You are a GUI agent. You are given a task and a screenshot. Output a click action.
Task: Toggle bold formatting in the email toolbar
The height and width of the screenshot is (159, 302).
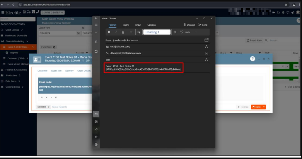109,32
